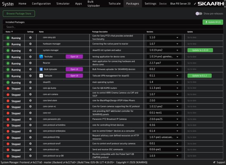Open Testtube version dropdown
The height and width of the screenshot is (165, 226).
tap(164, 56)
